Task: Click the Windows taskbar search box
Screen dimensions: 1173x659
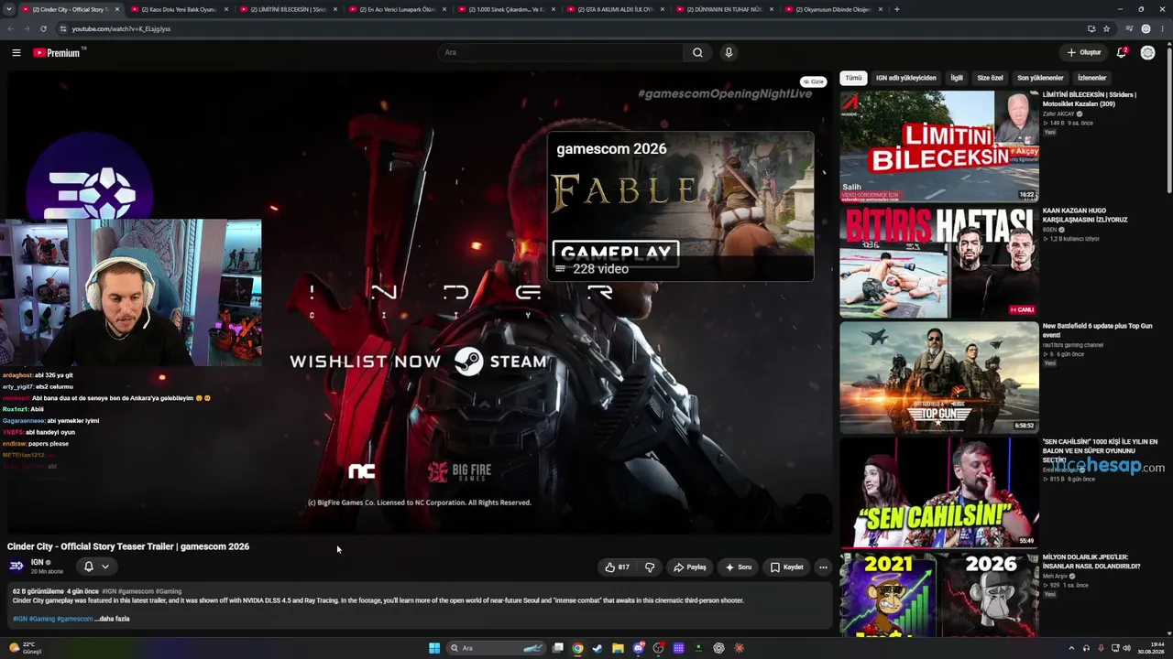Action: 495,648
